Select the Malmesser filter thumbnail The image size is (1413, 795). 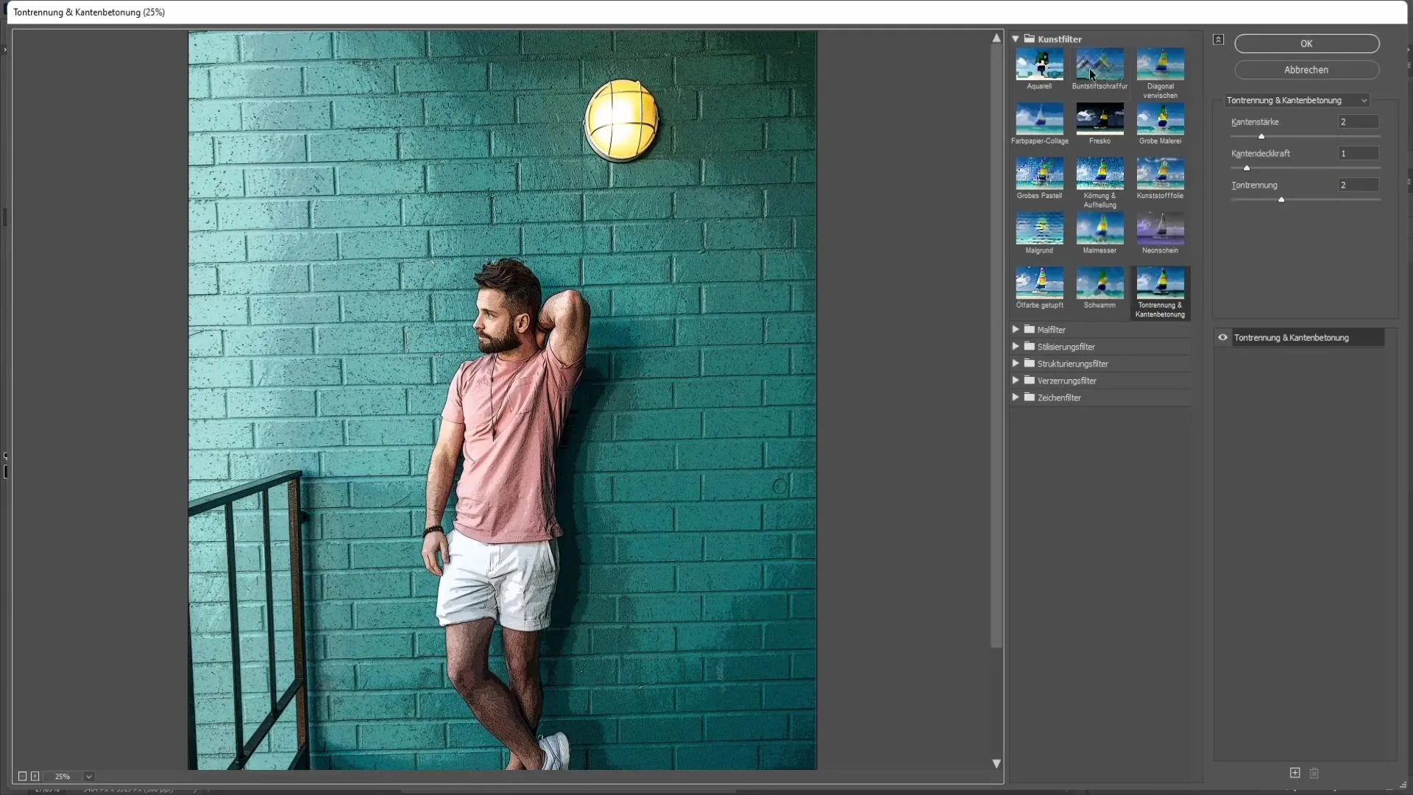point(1099,228)
